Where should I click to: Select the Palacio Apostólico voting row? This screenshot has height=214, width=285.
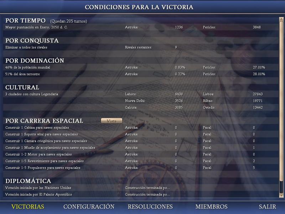[38, 194]
